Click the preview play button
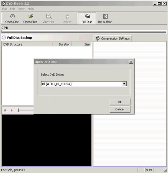Viewport: 168px width, 173px height. [11, 111]
